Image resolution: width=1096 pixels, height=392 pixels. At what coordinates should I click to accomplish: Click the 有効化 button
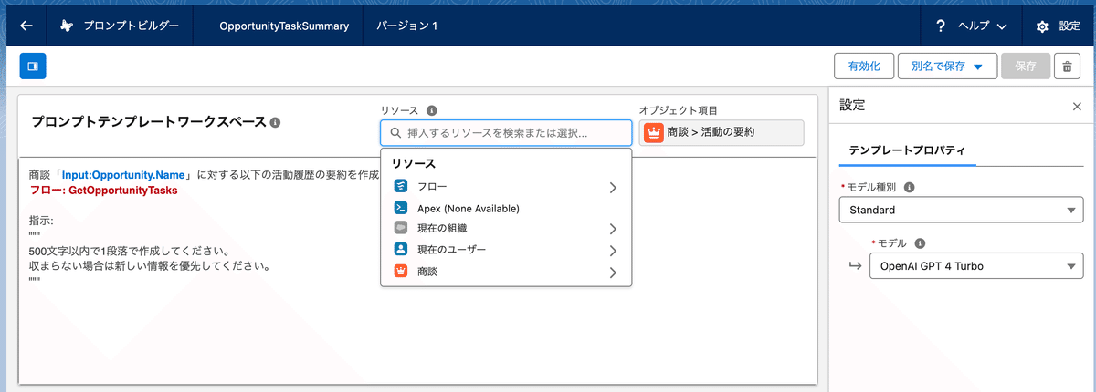click(863, 67)
